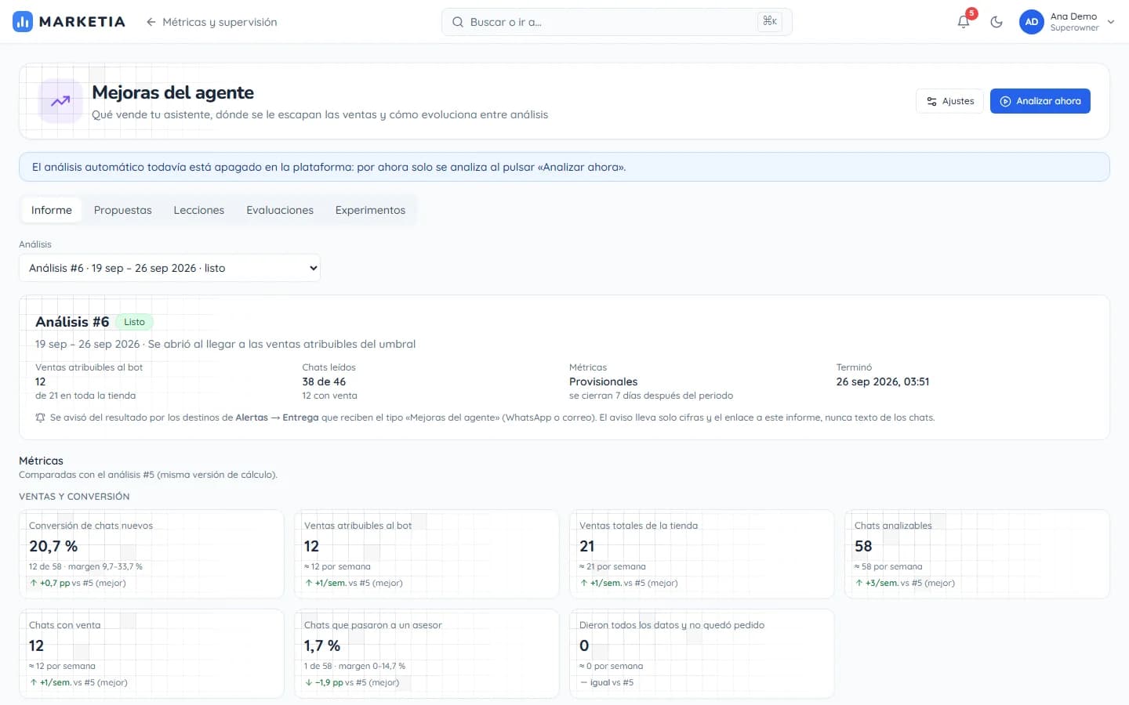Click the Chats con venta card title
The width and height of the screenshot is (1129, 705).
65,625
